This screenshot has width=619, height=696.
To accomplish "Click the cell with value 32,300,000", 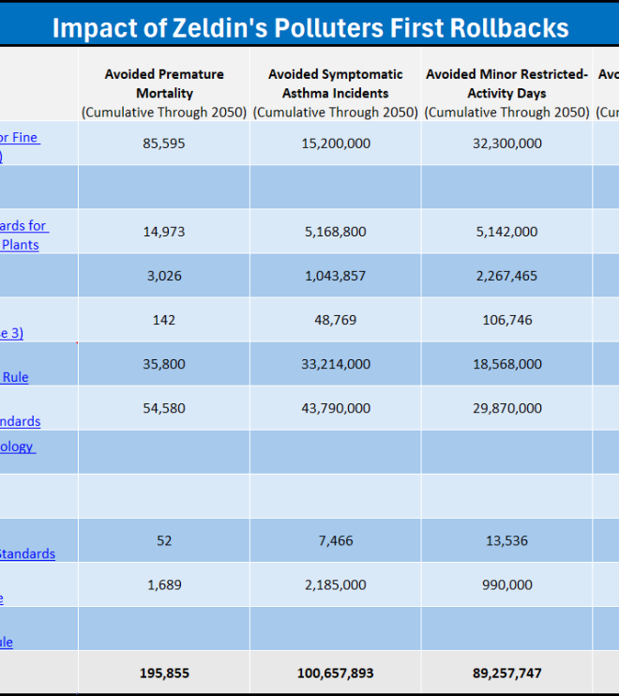I will coord(506,144).
